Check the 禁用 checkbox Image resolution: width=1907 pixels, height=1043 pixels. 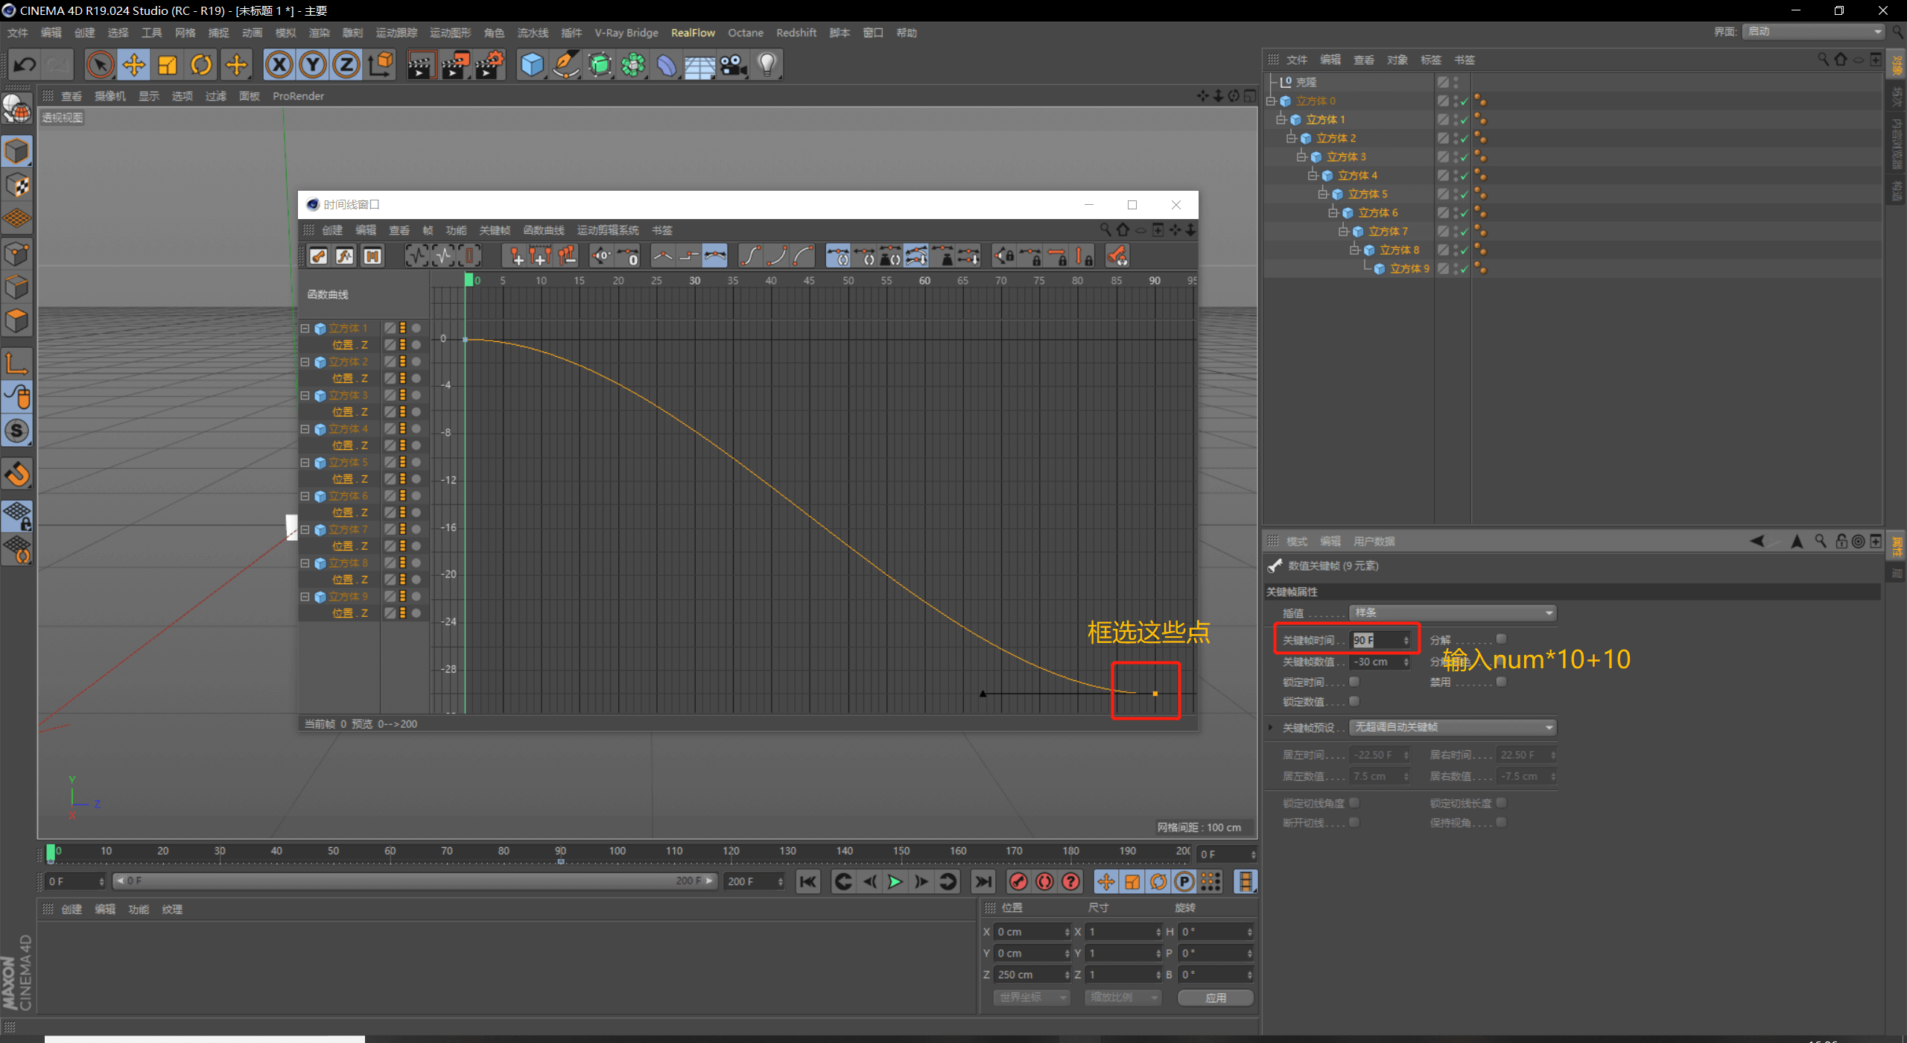(x=1502, y=682)
